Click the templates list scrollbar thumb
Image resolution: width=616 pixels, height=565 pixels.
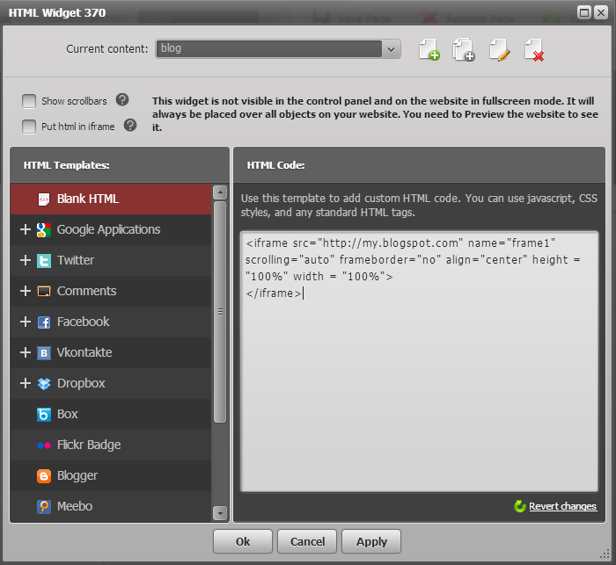pyautogui.click(x=220, y=312)
